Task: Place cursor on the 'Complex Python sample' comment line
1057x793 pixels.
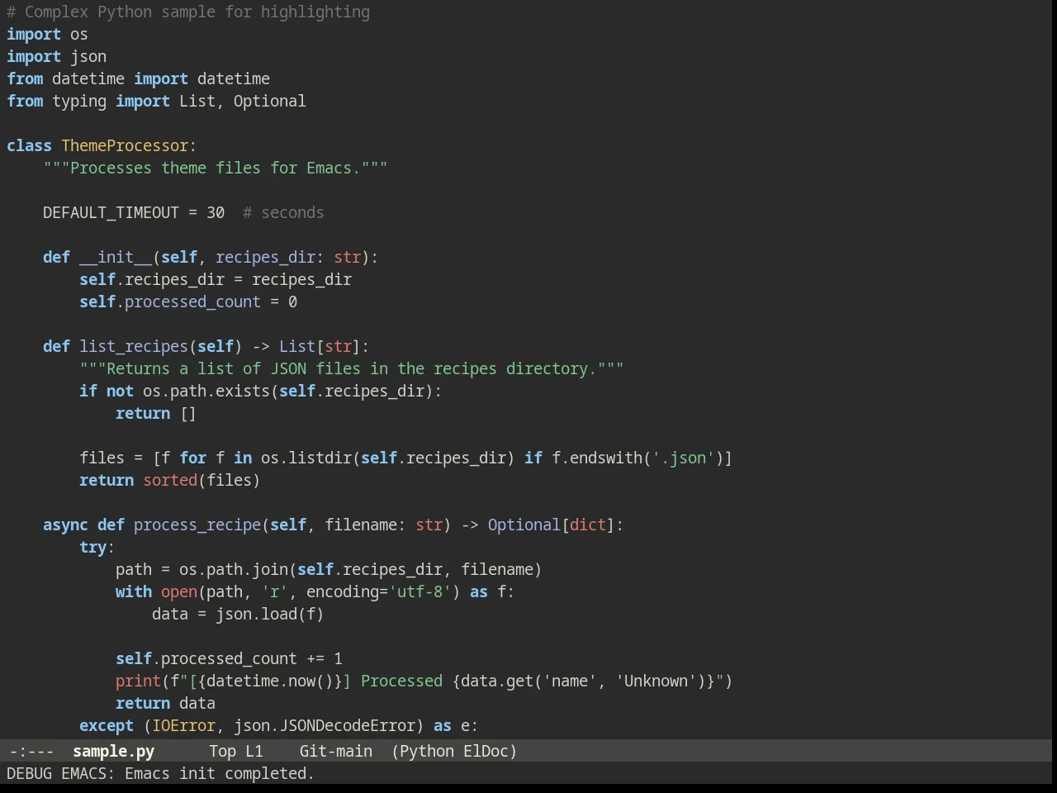Action: pos(188,12)
